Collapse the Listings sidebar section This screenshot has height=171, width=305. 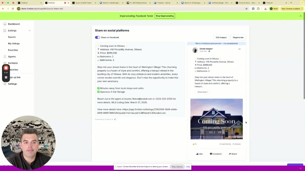[x=29, y=31]
